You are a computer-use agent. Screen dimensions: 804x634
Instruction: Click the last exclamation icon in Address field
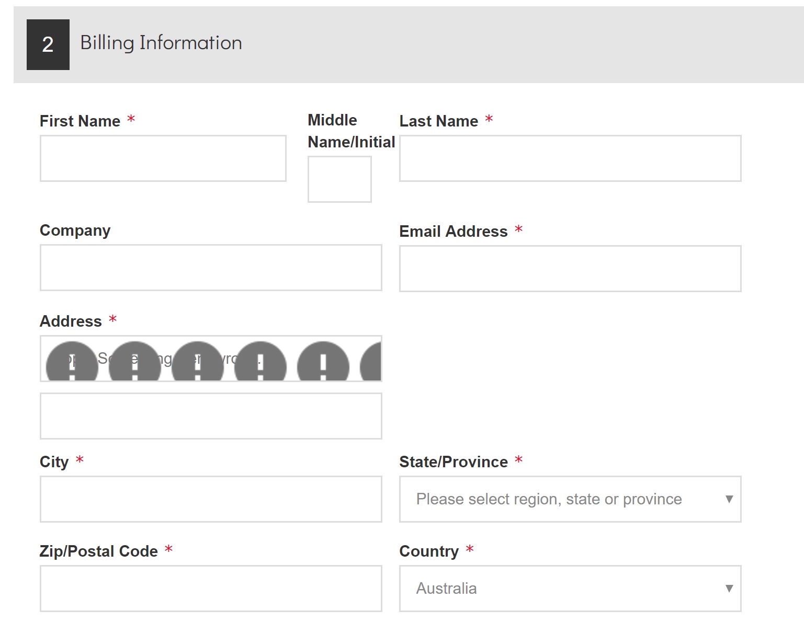click(x=371, y=360)
